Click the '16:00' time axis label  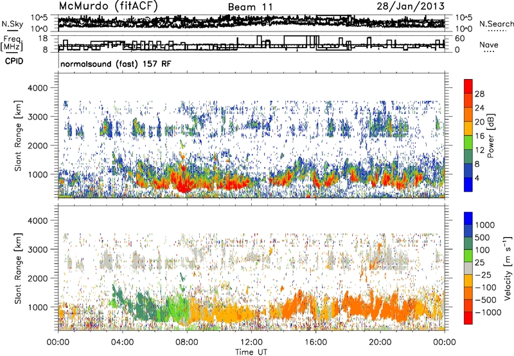click(x=315, y=343)
